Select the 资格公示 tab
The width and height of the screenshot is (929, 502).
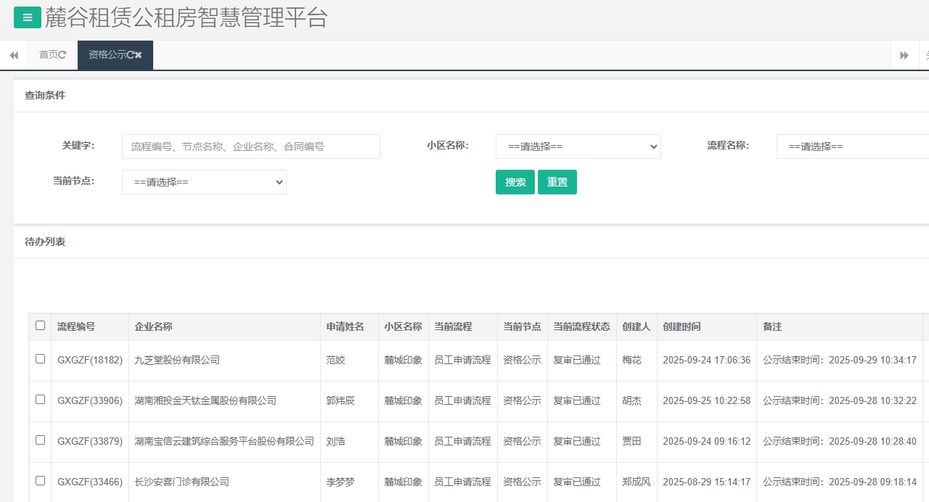[x=107, y=55]
